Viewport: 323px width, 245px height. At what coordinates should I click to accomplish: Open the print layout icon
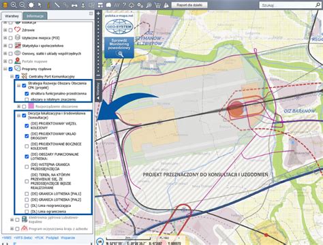pos(100,5)
